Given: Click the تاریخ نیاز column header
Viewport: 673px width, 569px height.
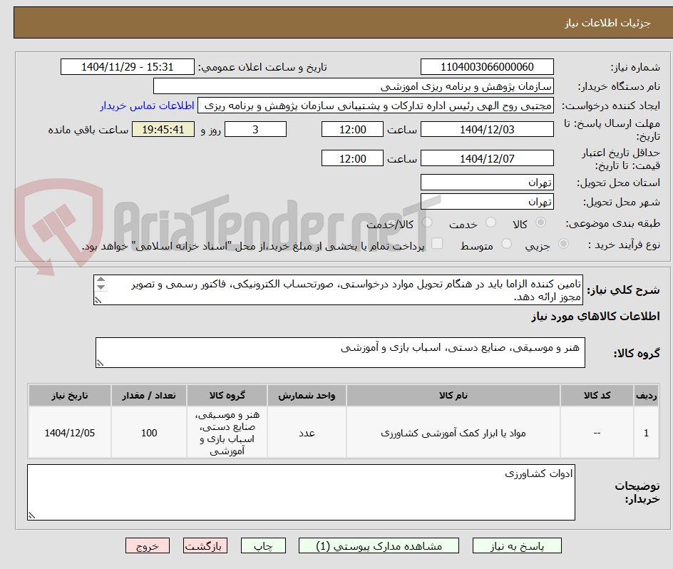Looking at the screenshot, I should (70, 396).
